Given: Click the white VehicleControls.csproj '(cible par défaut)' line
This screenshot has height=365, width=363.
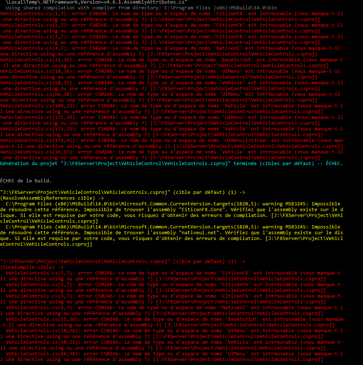Looking at the screenshot, I should [123, 192].
